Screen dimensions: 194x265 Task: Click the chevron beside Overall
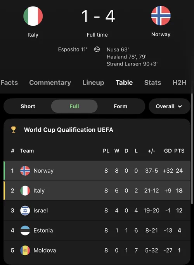(x=180, y=106)
